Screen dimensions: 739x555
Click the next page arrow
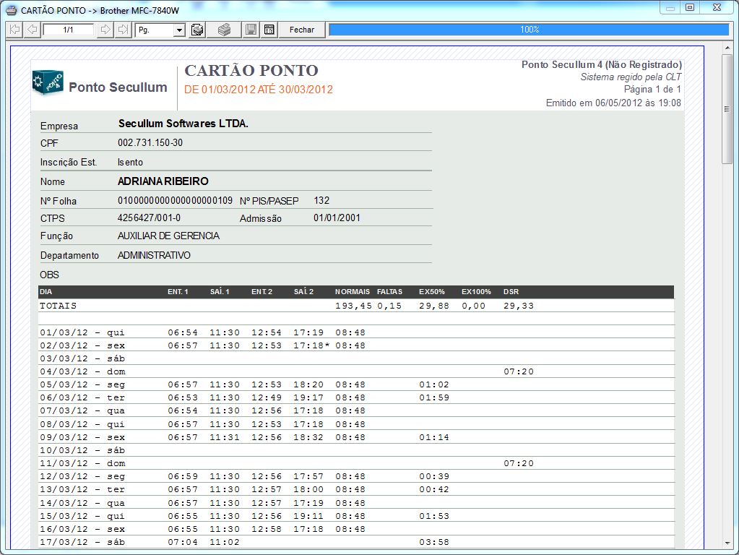[x=105, y=30]
